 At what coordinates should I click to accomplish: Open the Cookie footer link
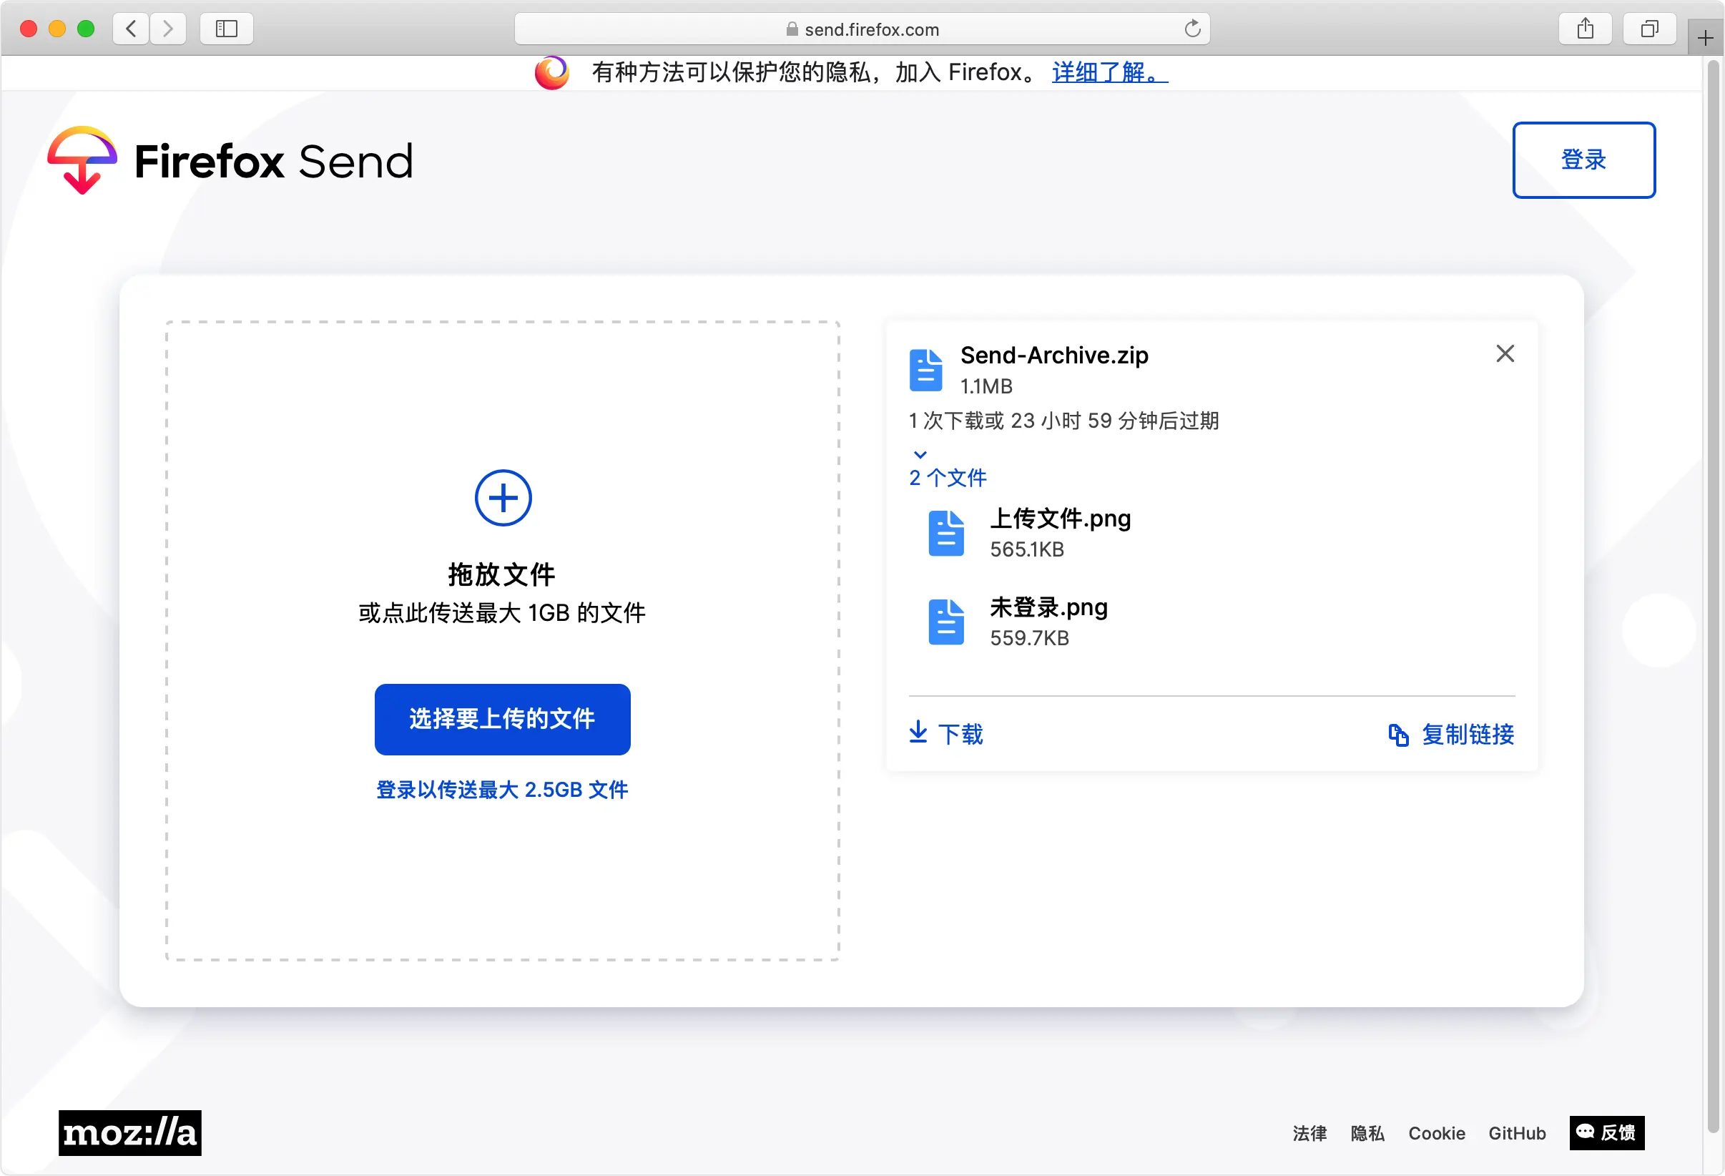[x=1436, y=1133]
